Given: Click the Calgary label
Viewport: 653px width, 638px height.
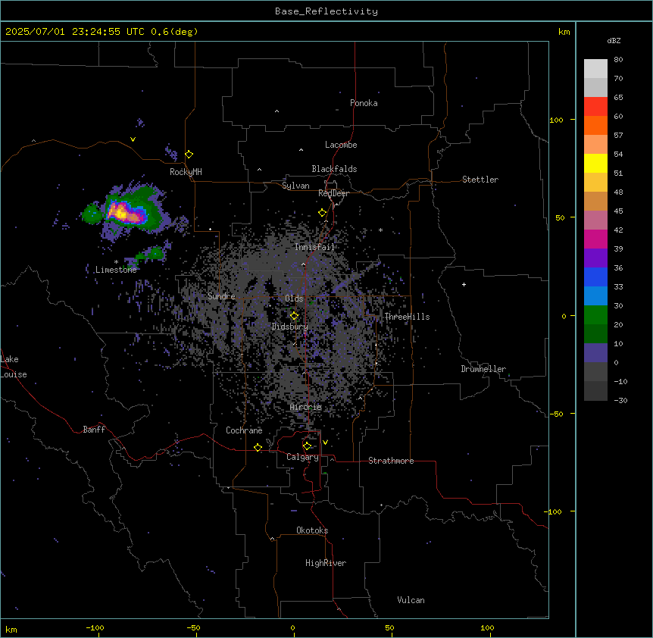Looking at the screenshot, I should [x=302, y=457].
